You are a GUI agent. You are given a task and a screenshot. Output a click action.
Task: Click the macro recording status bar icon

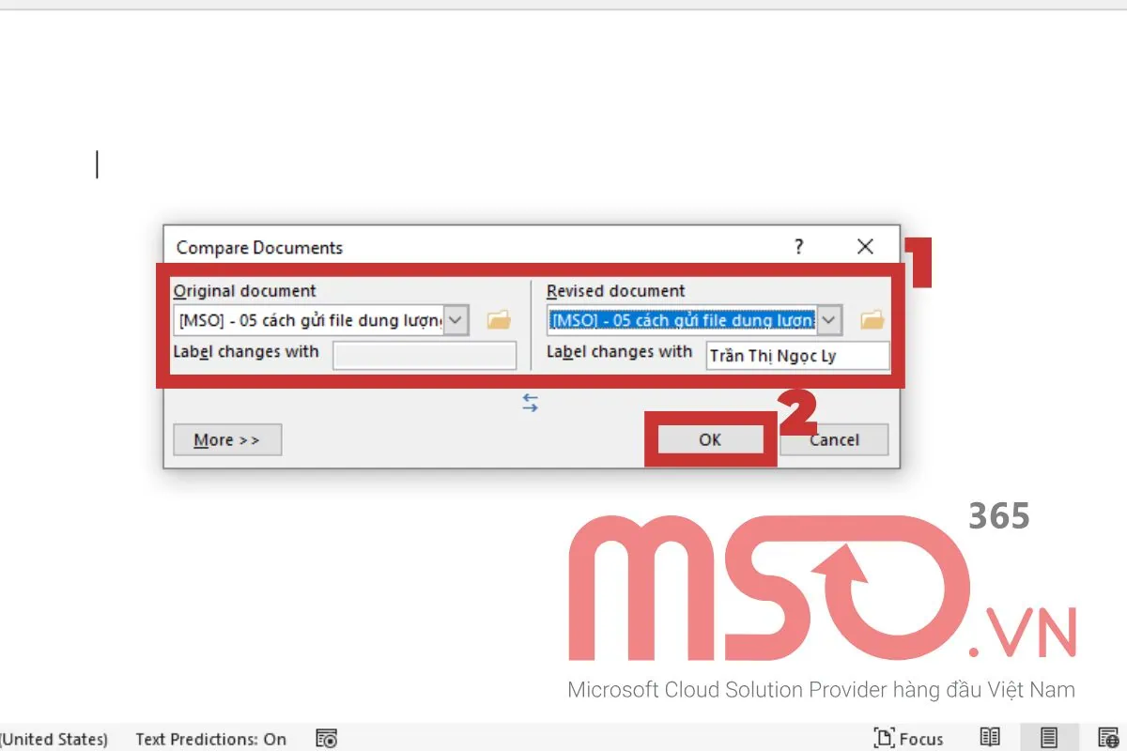point(326,739)
